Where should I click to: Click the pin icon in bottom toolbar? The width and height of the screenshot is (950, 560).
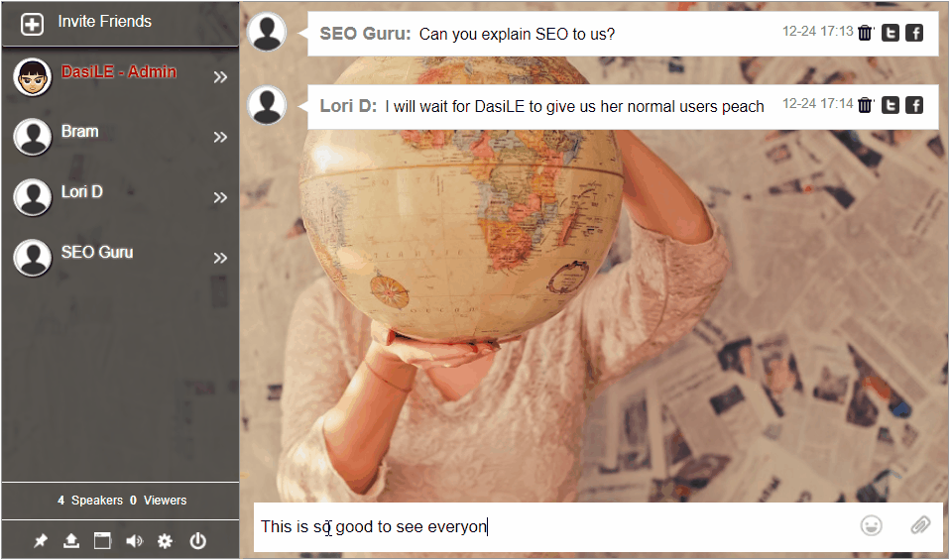pos(40,540)
